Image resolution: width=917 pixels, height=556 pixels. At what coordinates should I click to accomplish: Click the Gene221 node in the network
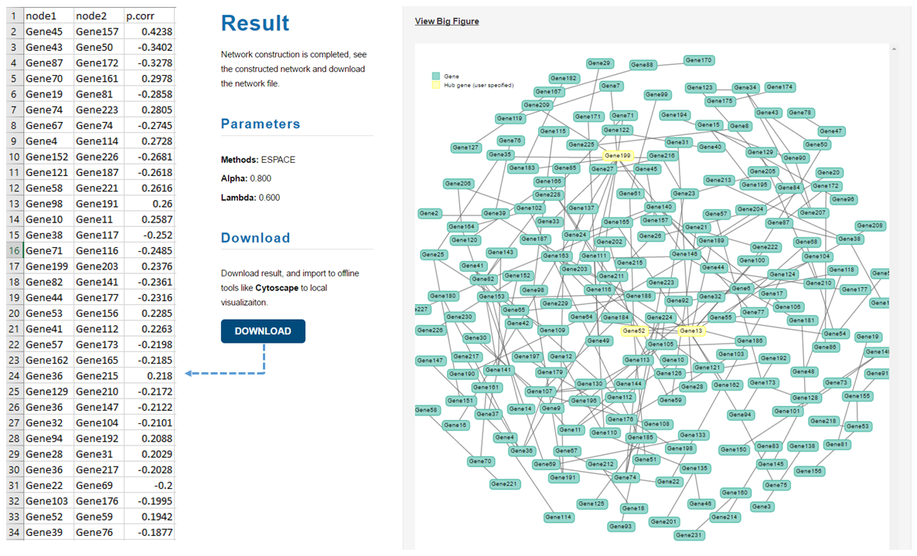point(504,484)
